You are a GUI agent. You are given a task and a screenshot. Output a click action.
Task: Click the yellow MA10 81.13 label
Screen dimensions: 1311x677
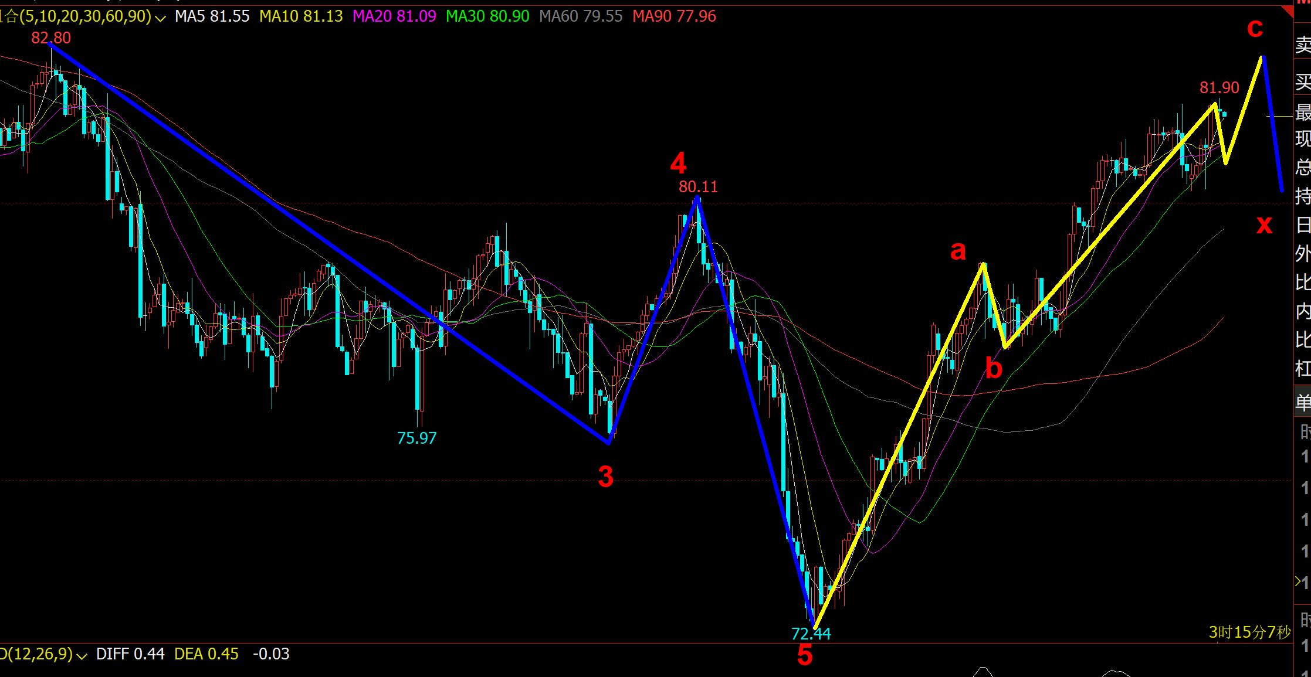click(x=301, y=16)
